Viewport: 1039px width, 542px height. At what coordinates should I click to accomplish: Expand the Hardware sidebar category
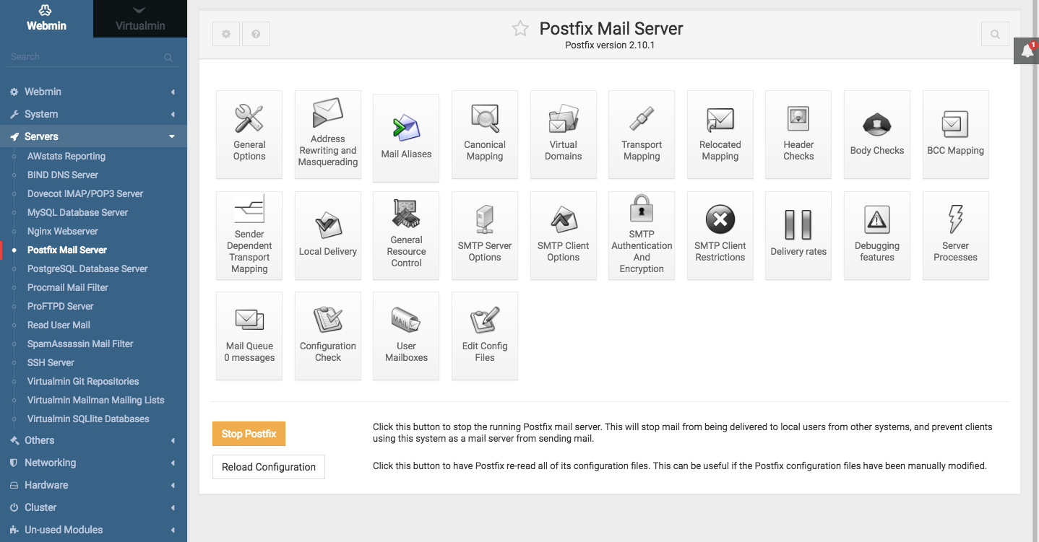tap(93, 485)
